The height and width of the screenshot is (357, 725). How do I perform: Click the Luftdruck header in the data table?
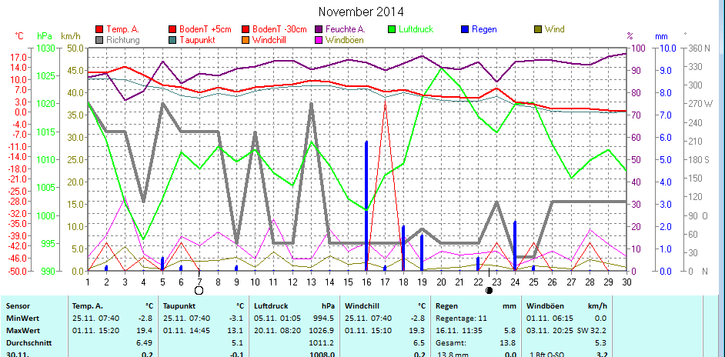click(272, 305)
